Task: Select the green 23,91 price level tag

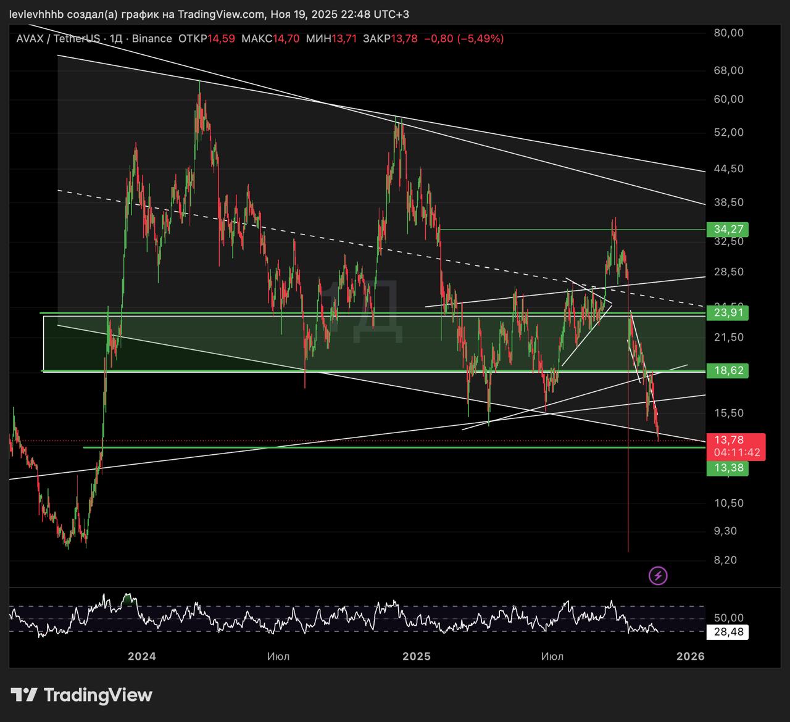Action: tap(728, 313)
